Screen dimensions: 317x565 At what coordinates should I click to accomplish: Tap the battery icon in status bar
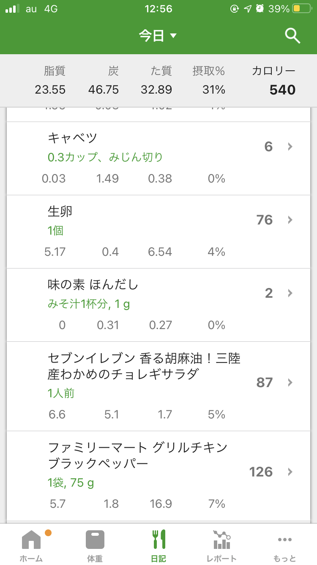302,8
